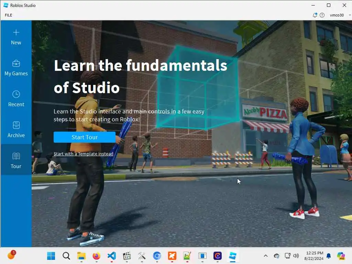
Task: Open Copilot Preview in the taskbar
Action: (x=341, y=256)
